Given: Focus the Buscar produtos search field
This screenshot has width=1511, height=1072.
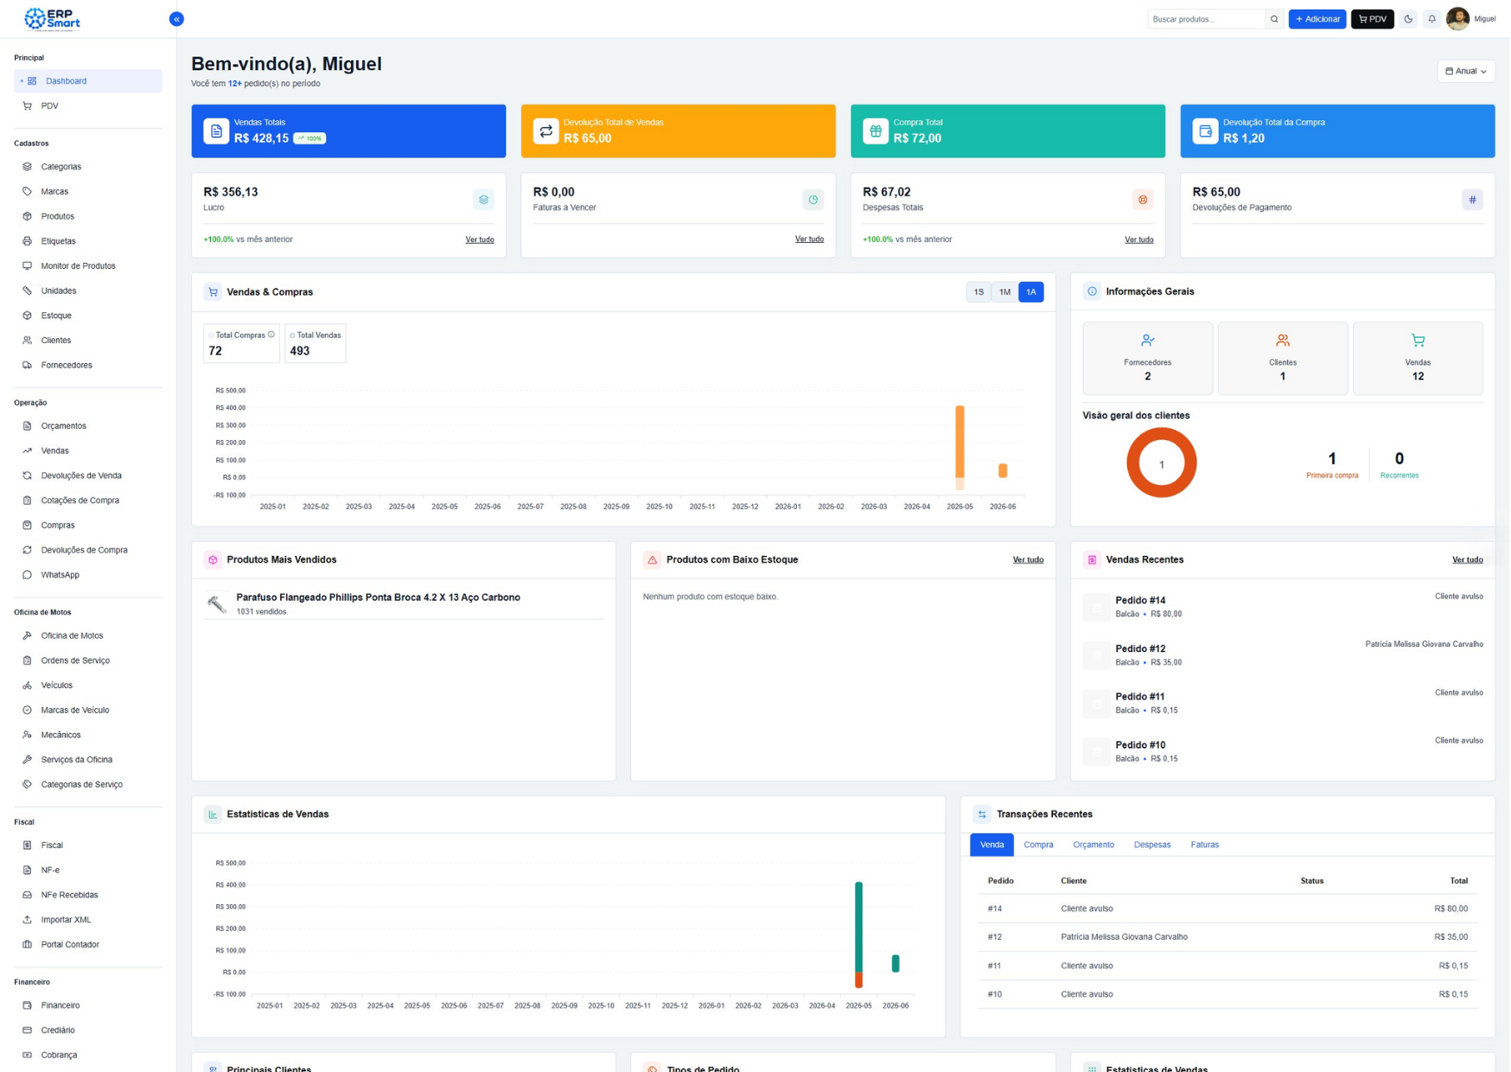Looking at the screenshot, I should pyautogui.click(x=1206, y=19).
